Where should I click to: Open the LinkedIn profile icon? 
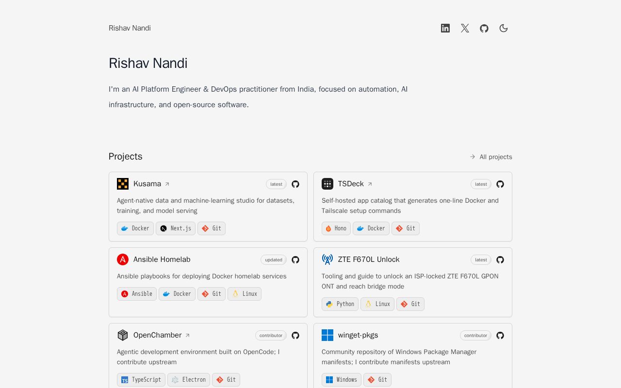coord(445,28)
